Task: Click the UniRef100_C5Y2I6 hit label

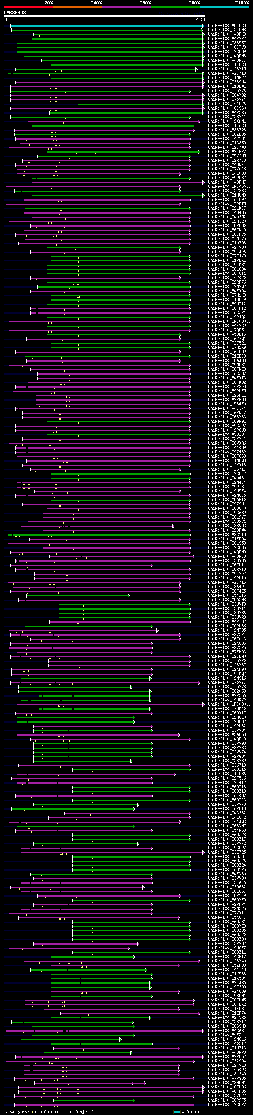Action: 227,596
